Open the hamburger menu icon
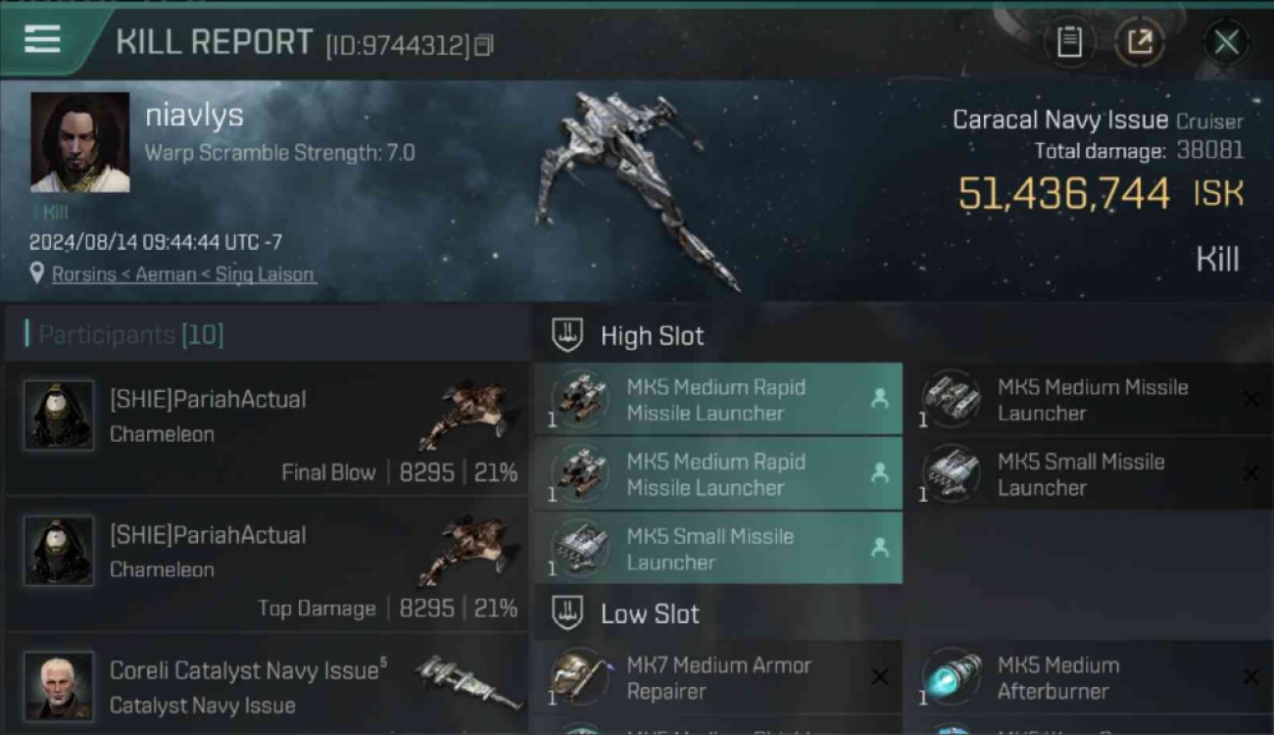This screenshot has height=735, width=1274. pos(43,39)
